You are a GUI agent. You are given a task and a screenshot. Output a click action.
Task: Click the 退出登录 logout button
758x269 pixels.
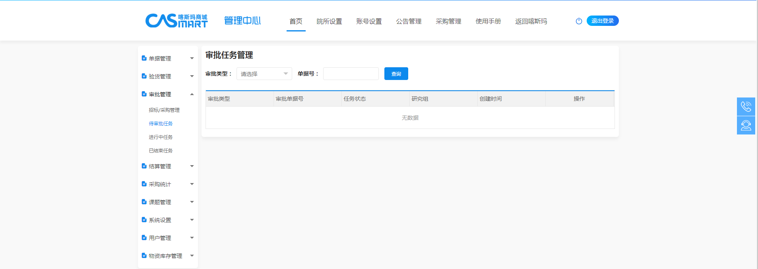(x=602, y=21)
